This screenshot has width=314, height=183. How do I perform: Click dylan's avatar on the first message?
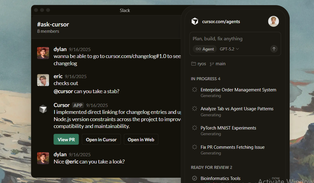(x=43, y=53)
